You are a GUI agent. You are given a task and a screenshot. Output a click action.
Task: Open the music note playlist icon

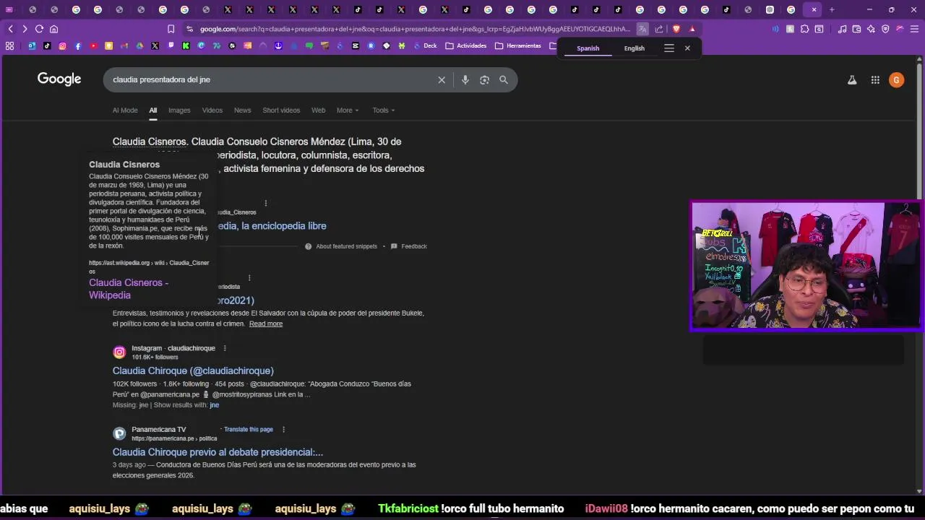tap(842, 29)
